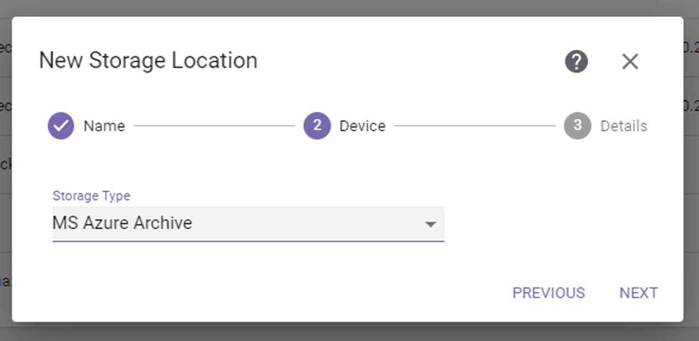
Task: Select the step 2 number circle
Action: click(x=317, y=126)
